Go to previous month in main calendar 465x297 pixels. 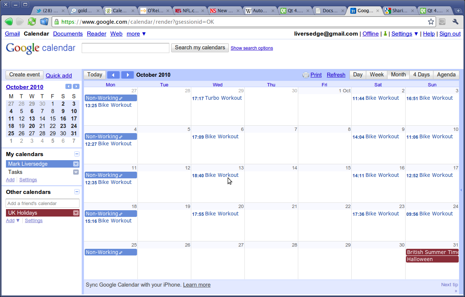point(113,75)
